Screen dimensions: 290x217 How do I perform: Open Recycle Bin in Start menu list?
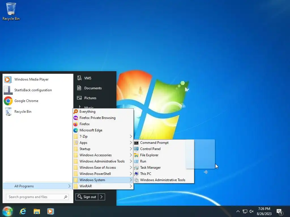pyautogui.click(x=38, y=111)
